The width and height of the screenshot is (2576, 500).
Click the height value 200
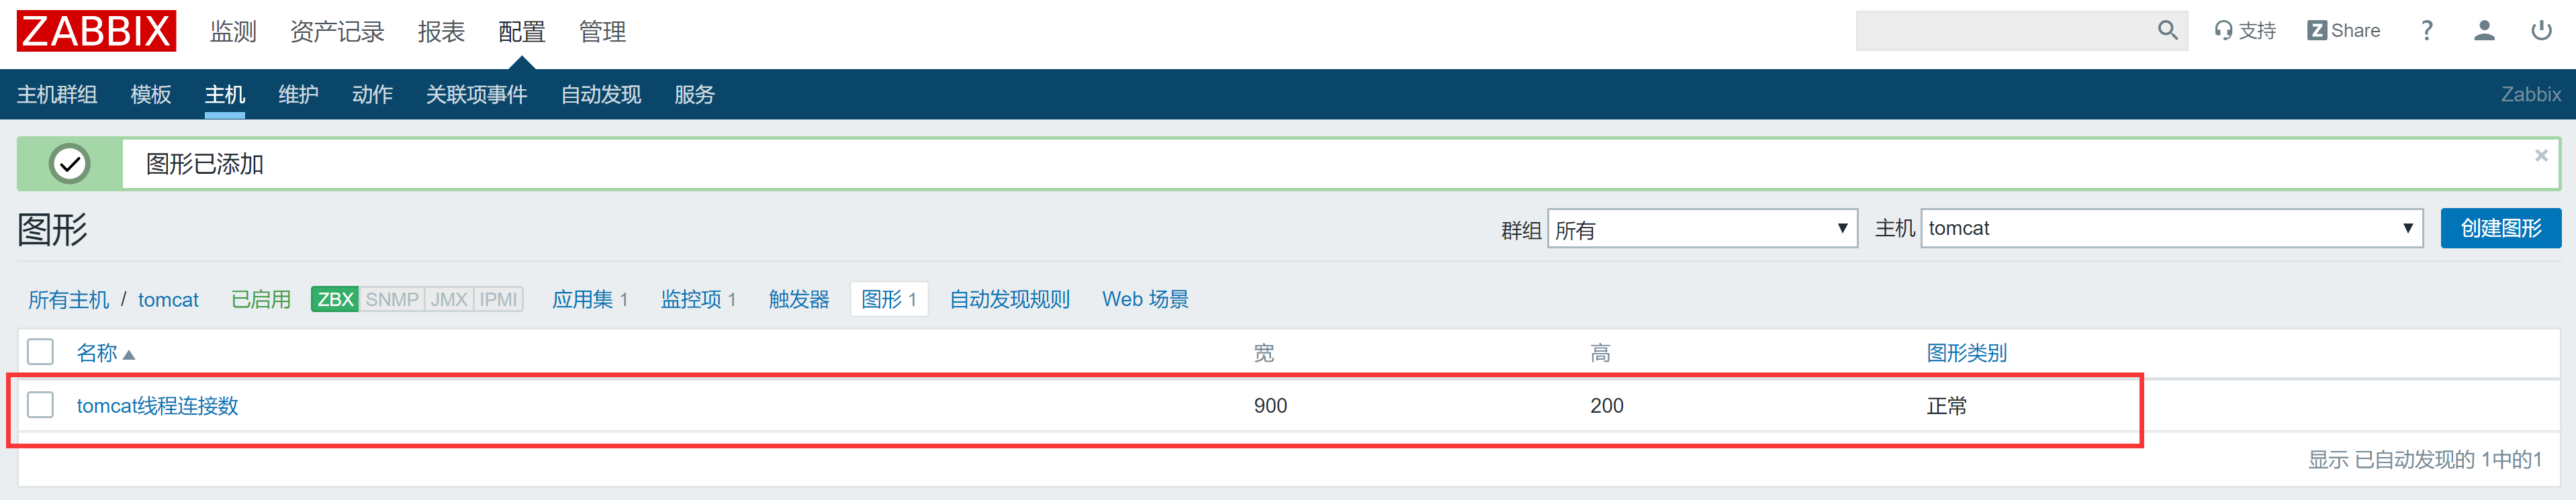click(1606, 406)
